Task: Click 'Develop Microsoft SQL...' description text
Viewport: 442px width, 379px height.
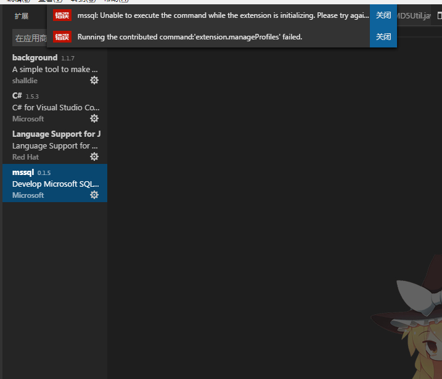Action: (55, 184)
